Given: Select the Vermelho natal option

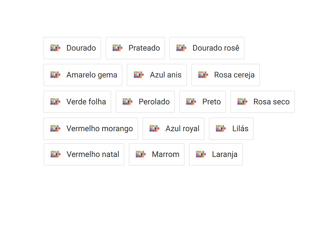Looking at the screenshot, I should pyautogui.click(x=84, y=155).
